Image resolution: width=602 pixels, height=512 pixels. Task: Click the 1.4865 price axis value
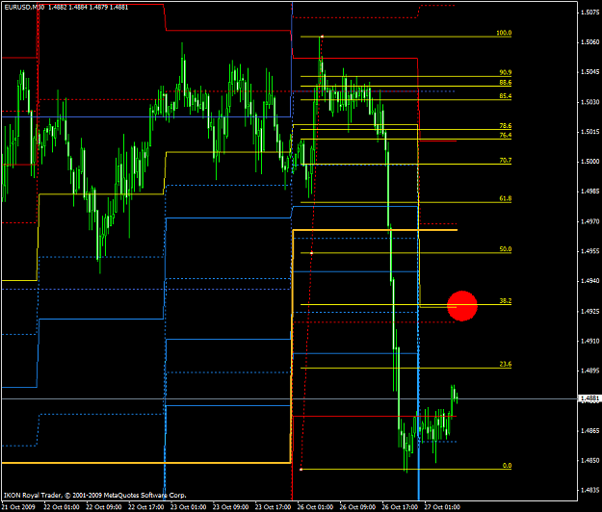point(589,431)
